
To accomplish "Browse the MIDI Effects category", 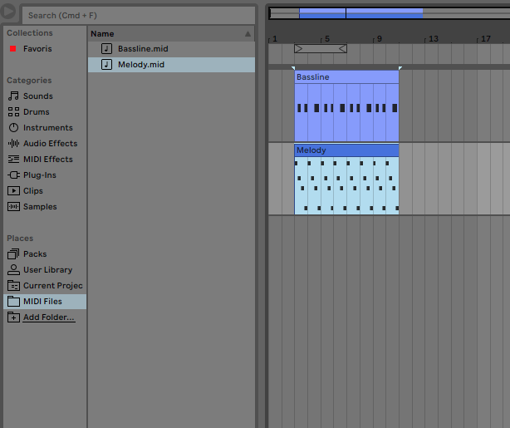I will point(48,160).
